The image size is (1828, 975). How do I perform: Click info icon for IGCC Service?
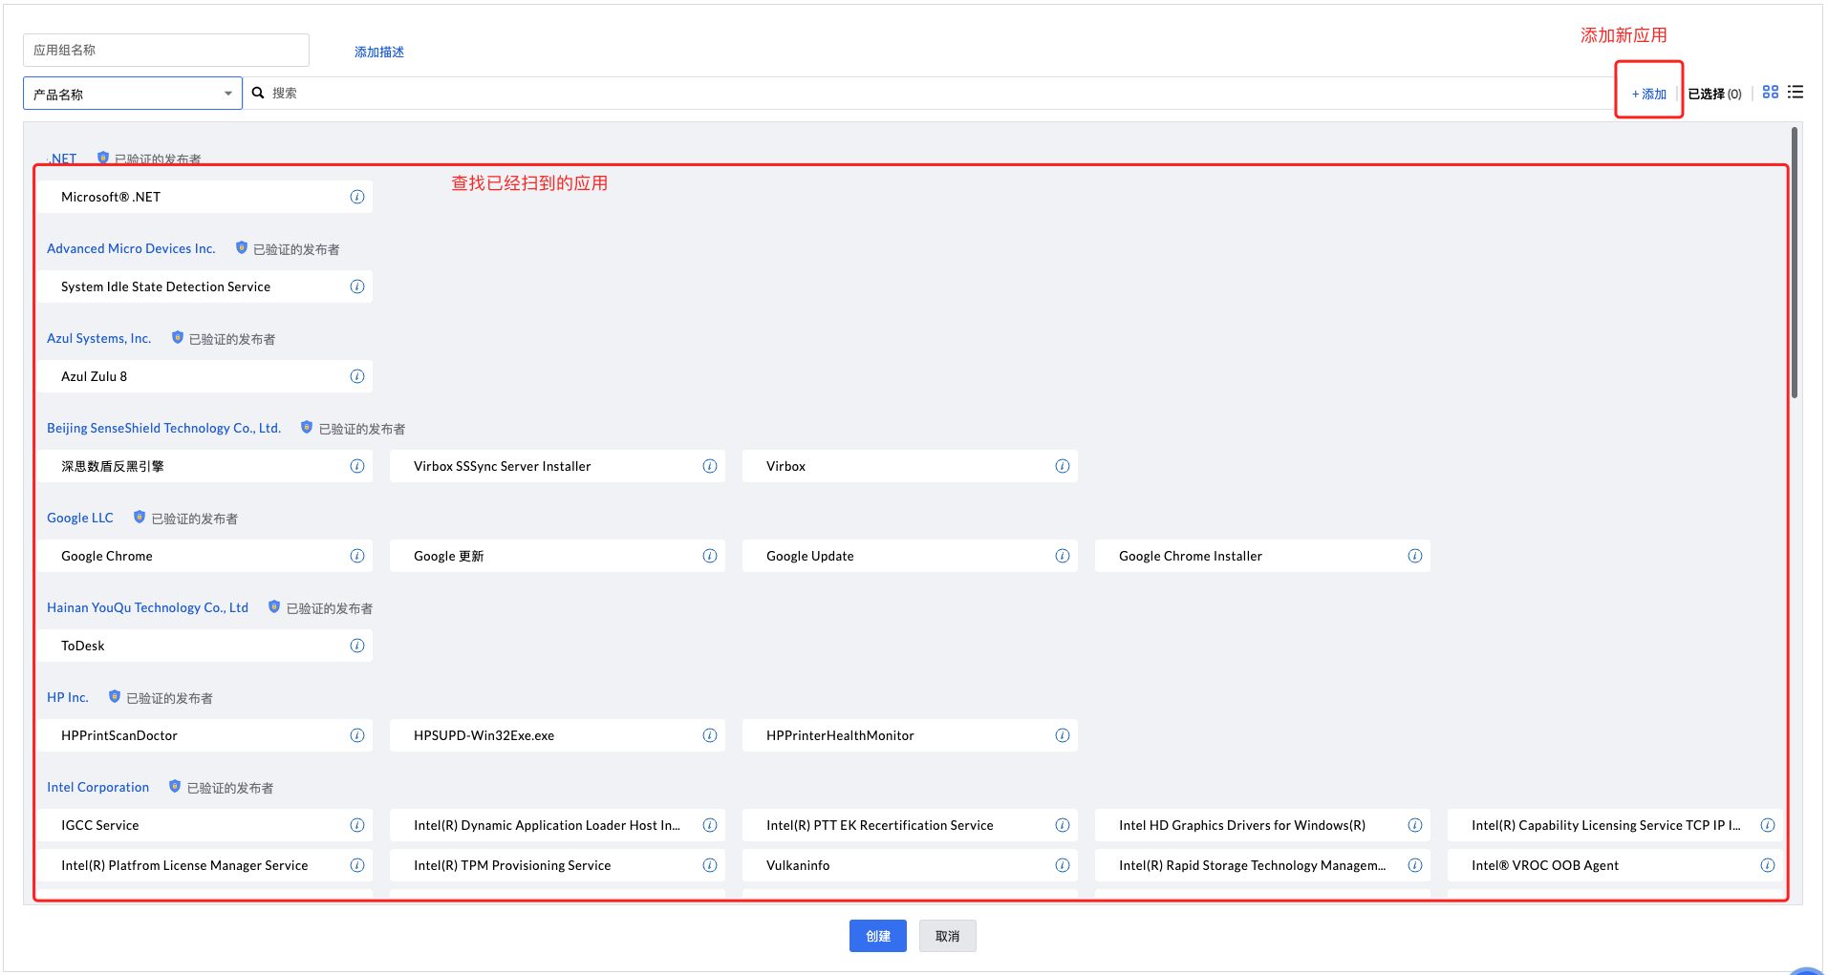click(357, 825)
